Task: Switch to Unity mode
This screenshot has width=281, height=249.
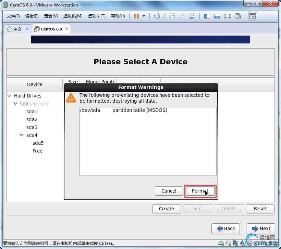Action: (238, 16)
